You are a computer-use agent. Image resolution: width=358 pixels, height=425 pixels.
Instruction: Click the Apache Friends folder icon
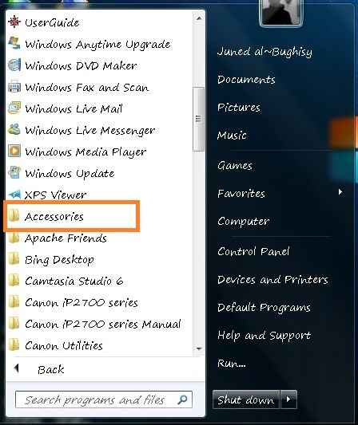[x=14, y=238]
